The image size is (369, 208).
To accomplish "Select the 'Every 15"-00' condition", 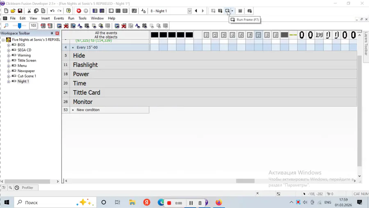I will click(x=87, y=47).
